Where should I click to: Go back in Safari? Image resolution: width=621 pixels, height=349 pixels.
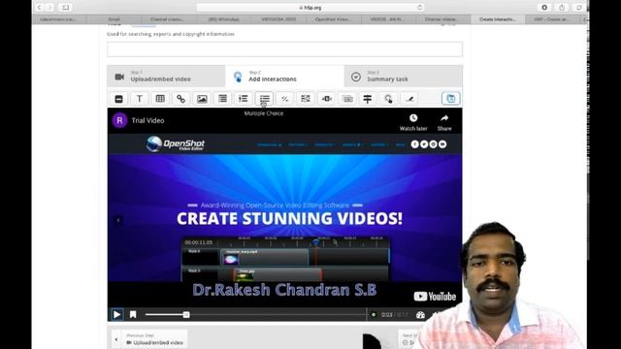(x=39, y=8)
